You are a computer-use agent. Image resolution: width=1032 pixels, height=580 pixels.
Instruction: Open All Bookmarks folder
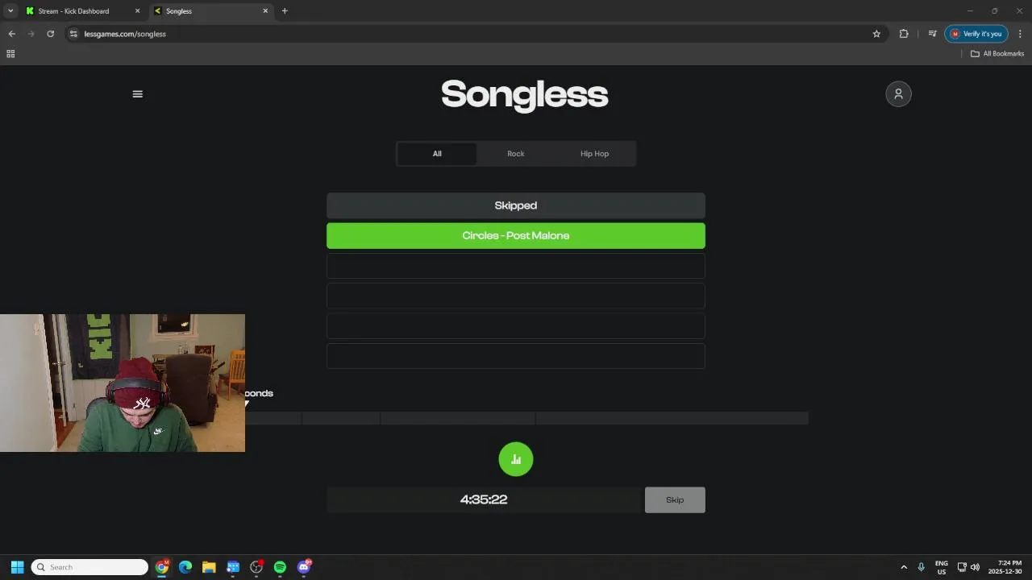[x=997, y=54]
